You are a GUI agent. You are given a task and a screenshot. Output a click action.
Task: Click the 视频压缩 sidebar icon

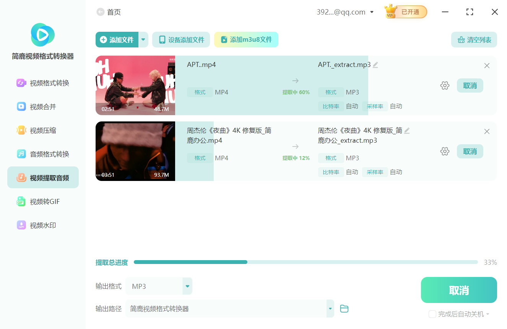click(21, 130)
